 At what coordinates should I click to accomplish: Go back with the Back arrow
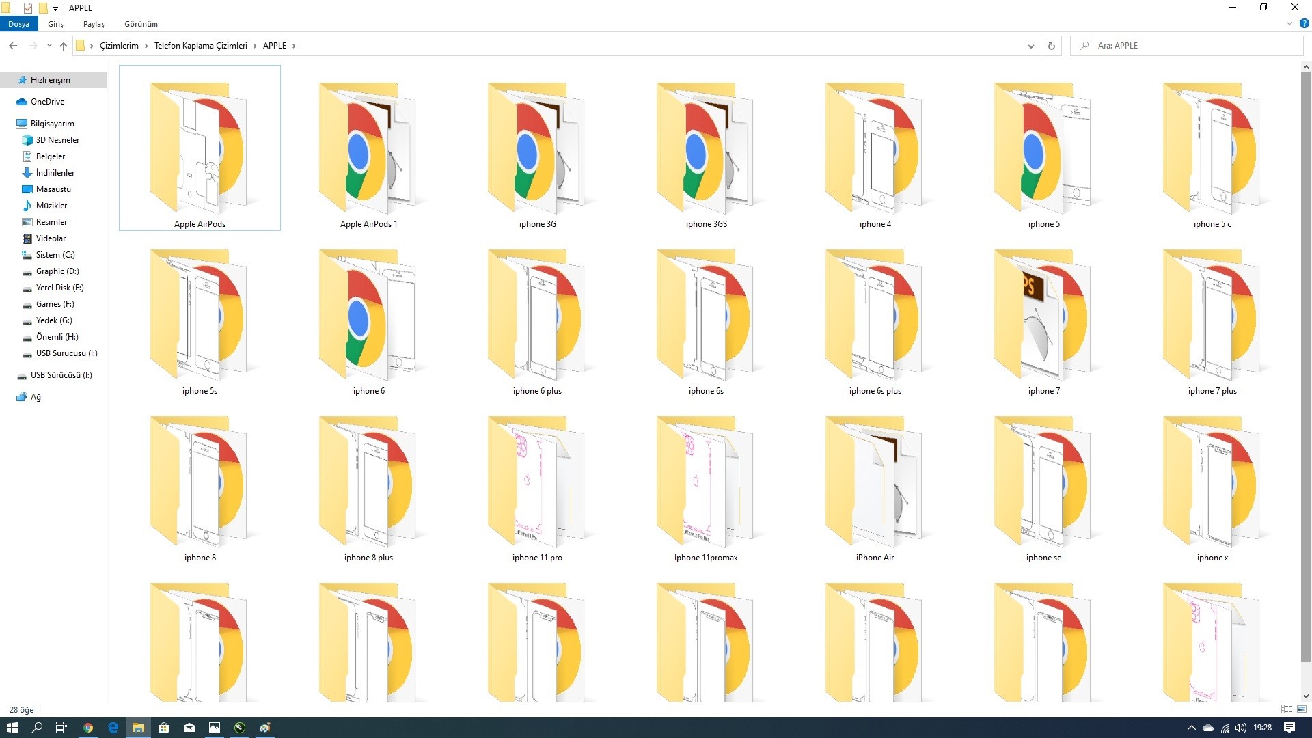pos(13,46)
